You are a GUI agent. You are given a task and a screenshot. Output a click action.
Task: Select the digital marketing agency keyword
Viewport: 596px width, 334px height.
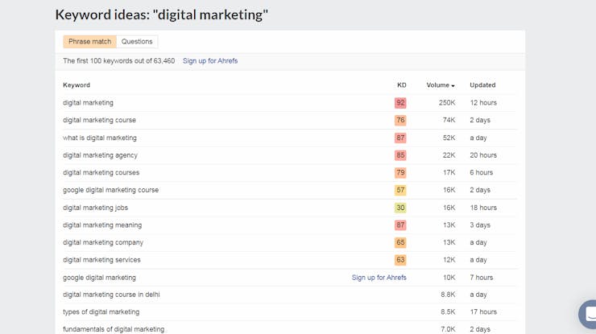pyautogui.click(x=100, y=155)
